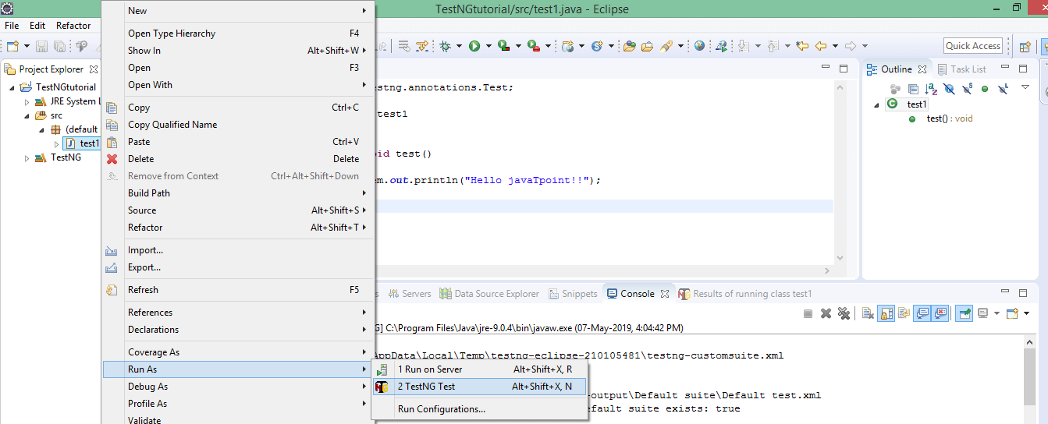The image size is (1048, 424).
Task: Click the Search flashlight icon in toolbar
Action: (x=666, y=46)
